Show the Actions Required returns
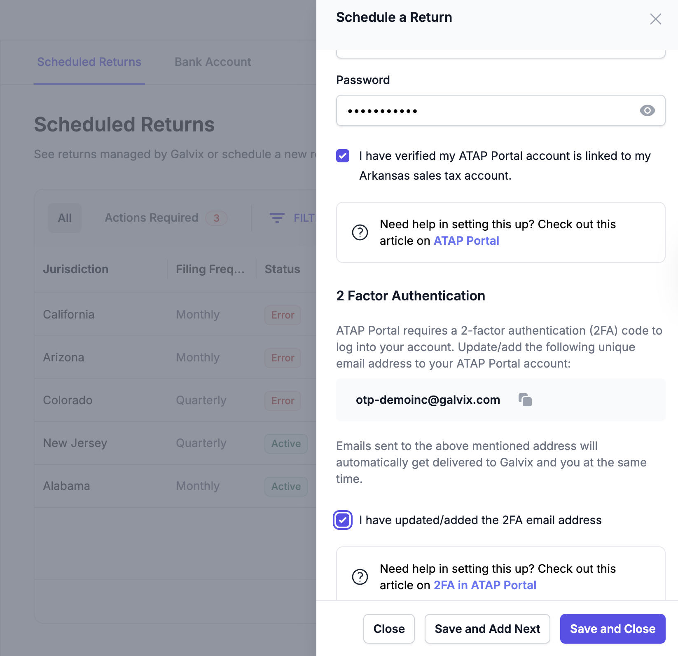Screen dimensions: 678x656 click(166, 218)
